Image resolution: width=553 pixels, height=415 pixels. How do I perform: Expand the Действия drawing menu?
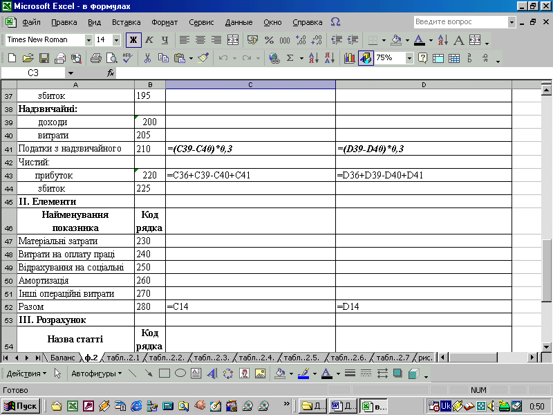pos(26,373)
